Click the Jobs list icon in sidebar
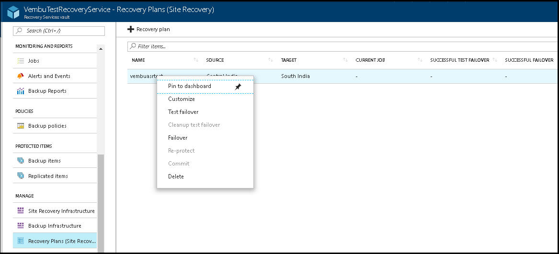The height and width of the screenshot is (254, 559). [x=20, y=61]
